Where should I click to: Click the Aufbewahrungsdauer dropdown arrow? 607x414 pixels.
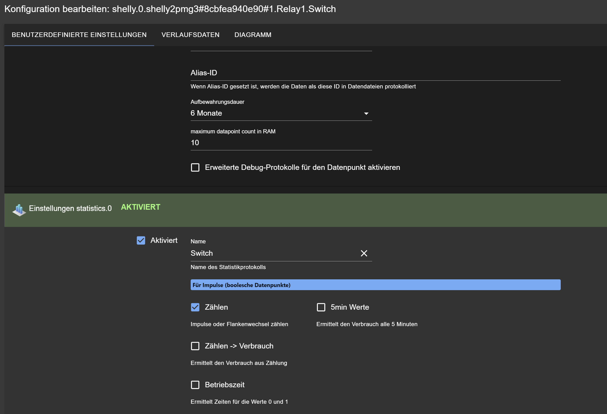tap(366, 113)
